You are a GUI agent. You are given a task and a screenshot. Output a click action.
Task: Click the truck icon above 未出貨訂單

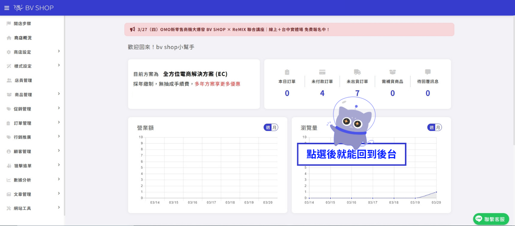(357, 72)
